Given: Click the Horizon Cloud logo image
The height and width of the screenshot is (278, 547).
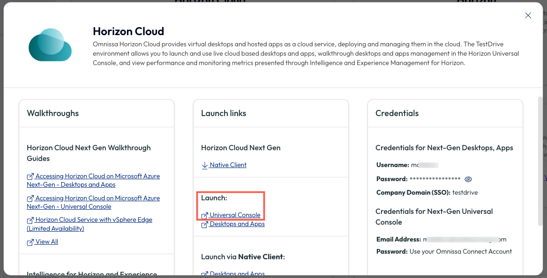Looking at the screenshot, I should point(50,45).
